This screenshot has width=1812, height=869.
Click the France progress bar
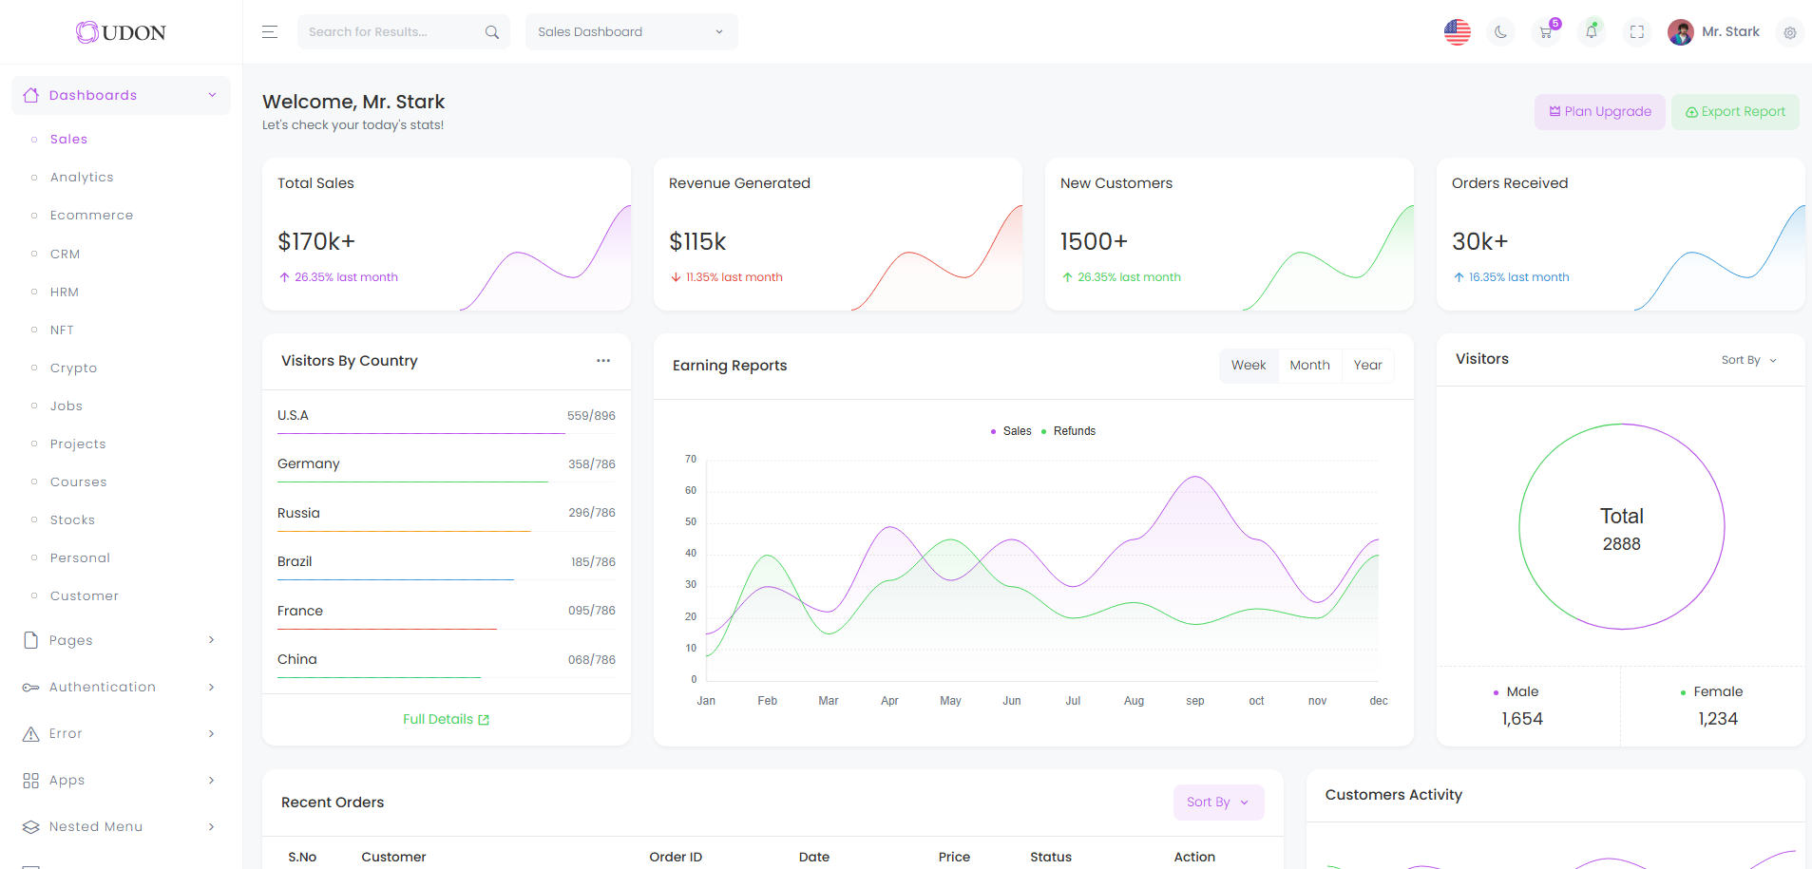[446, 629]
